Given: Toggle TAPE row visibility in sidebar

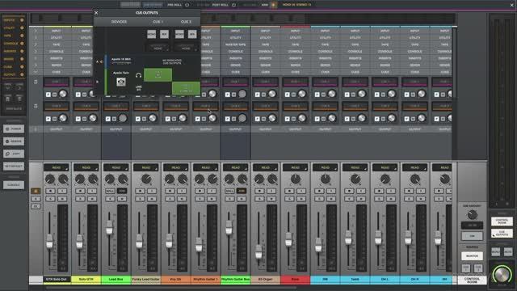Looking at the screenshot, I should click(x=22, y=36).
